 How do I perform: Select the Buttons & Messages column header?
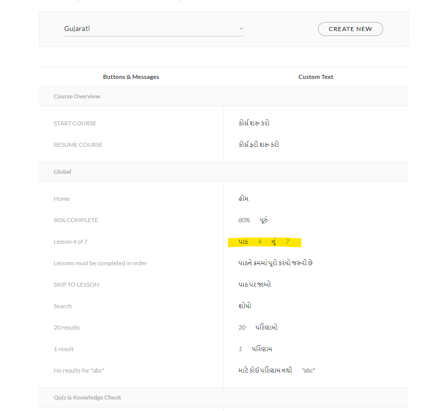[131, 77]
